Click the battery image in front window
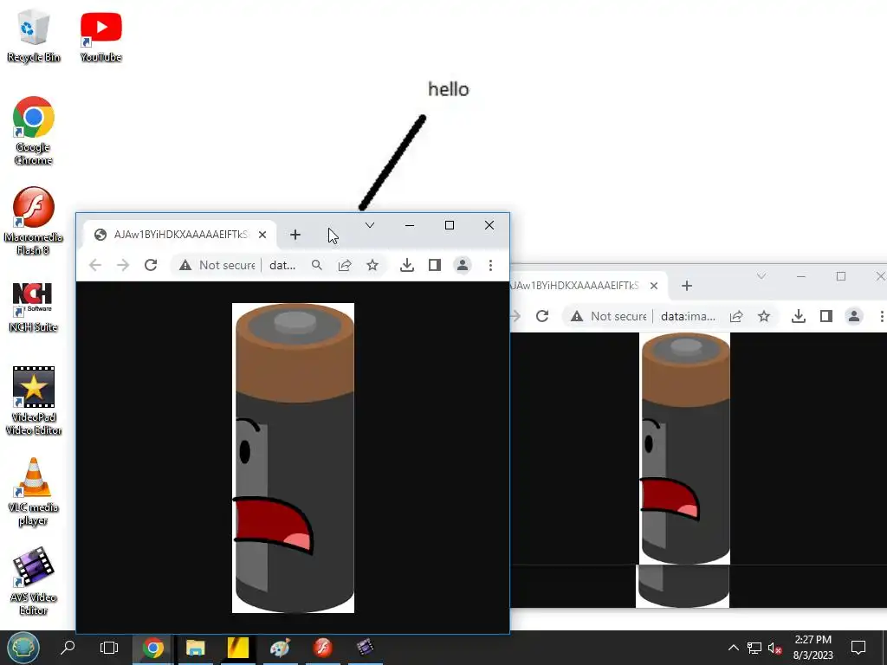Screen dimensions: 887x665 click(293, 458)
